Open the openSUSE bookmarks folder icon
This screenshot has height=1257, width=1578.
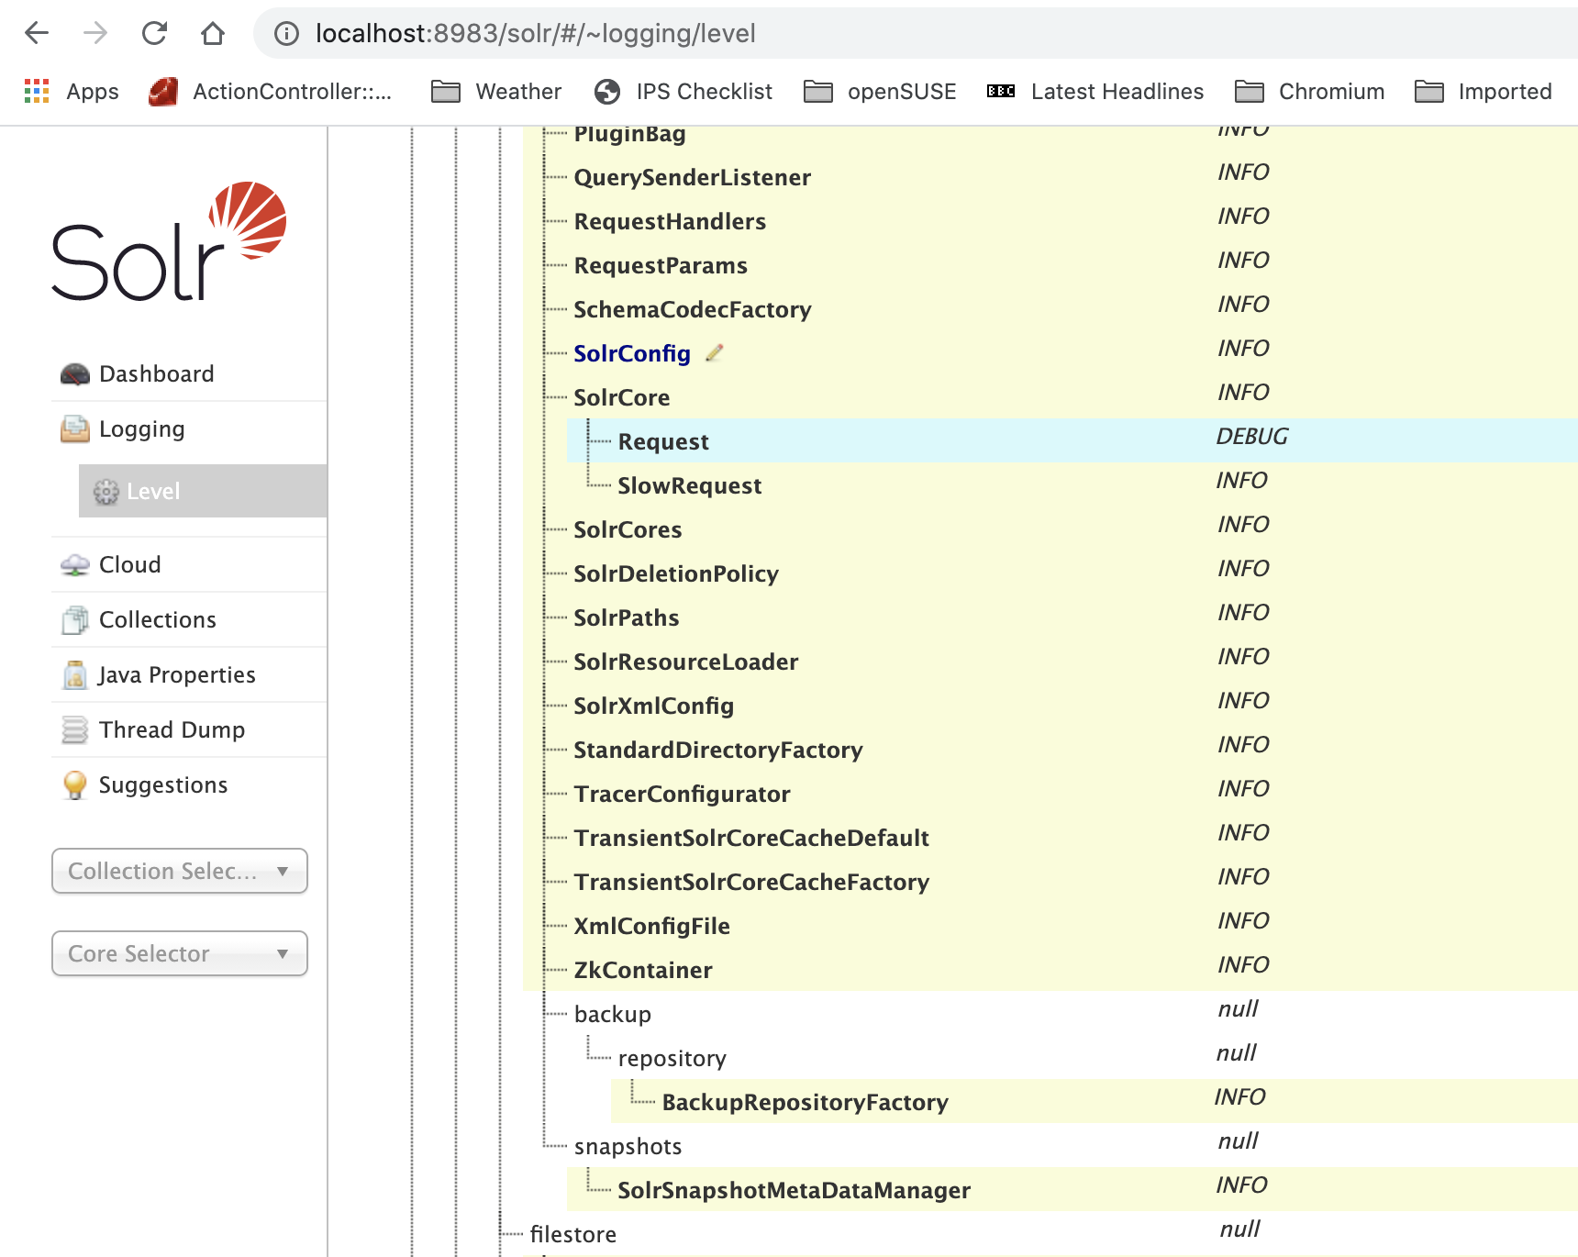pyautogui.click(x=818, y=91)
